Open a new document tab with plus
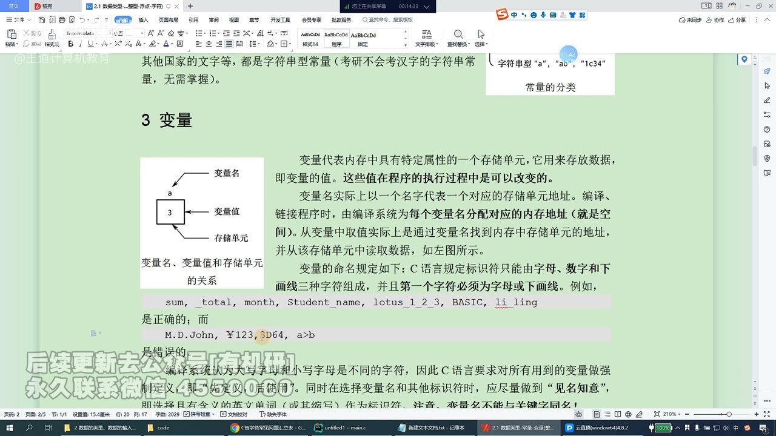Screen dimensions: 776x436 (x=190, y=6)
